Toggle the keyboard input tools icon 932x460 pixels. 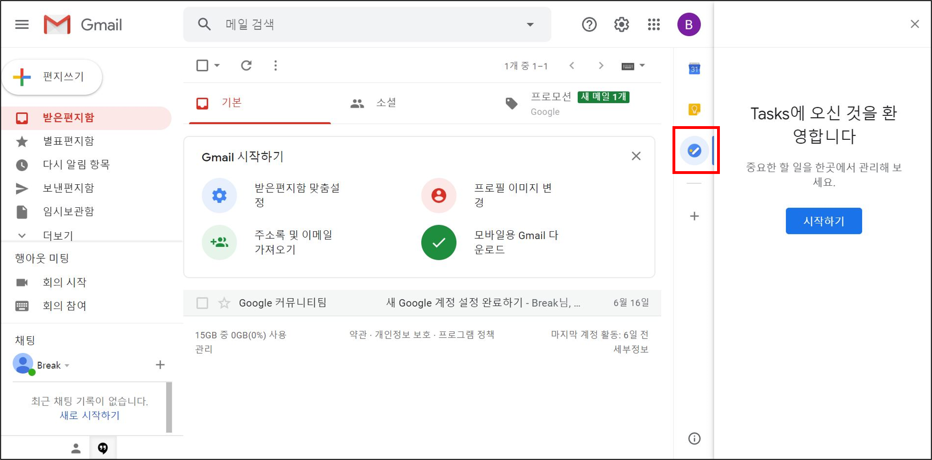coord(627,66)
